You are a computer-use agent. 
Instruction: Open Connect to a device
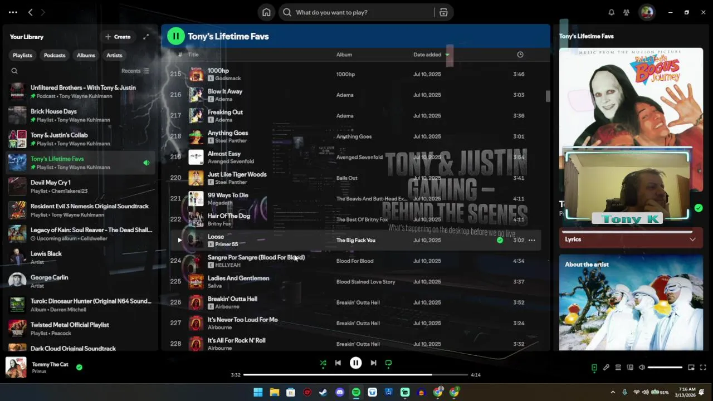(x=630, y=368)
